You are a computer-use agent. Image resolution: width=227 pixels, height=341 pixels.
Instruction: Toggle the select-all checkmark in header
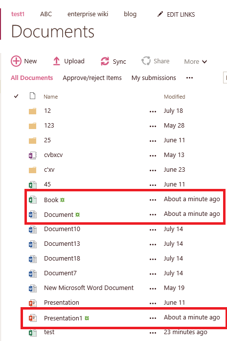(x=16, y=96)
